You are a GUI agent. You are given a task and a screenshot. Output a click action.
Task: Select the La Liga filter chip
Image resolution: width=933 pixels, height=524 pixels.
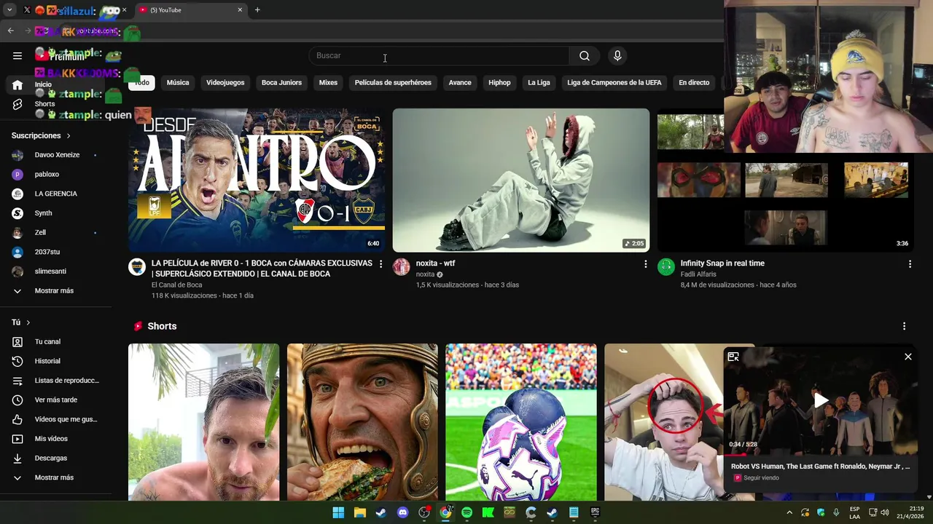[x=539, y=83]
